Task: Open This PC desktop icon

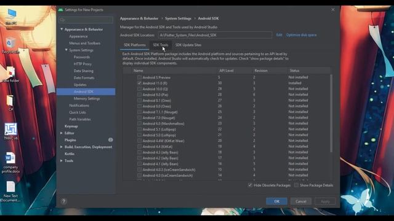Action: tap(11, 17)
